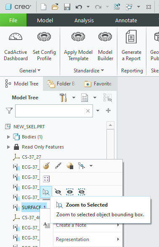159x247 pixels.
Task: Hide the selected item with the crossed-eye icon
Action: pos(58,192)
